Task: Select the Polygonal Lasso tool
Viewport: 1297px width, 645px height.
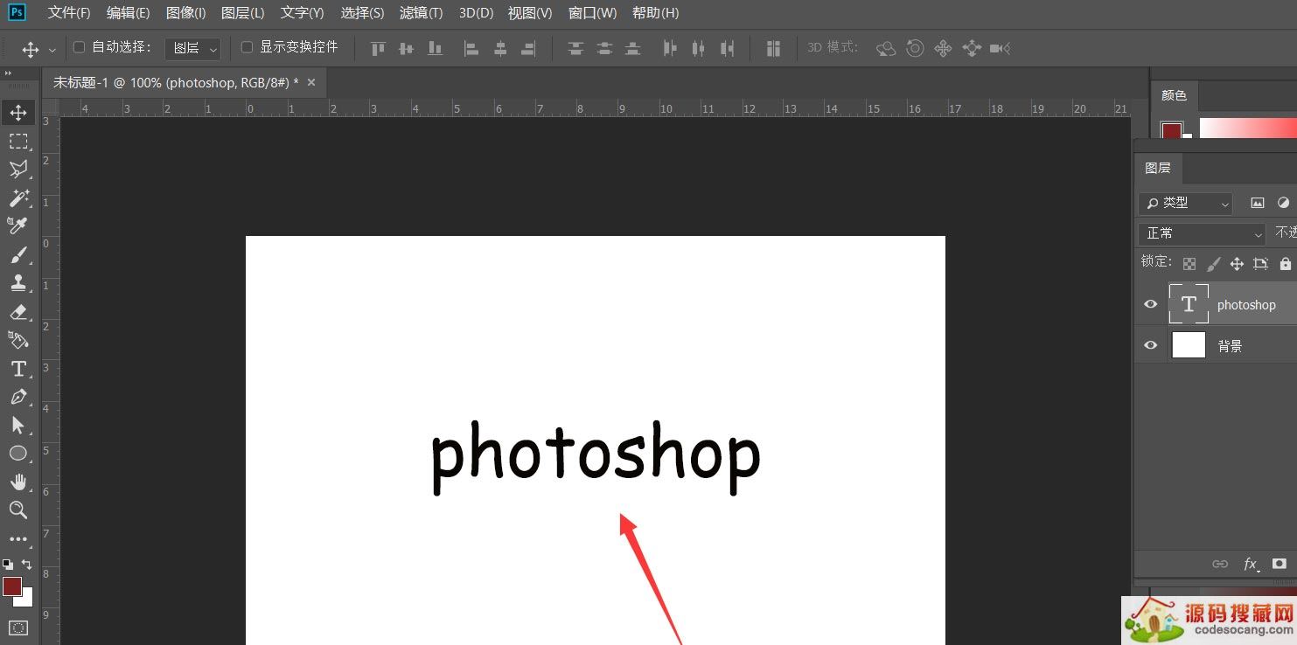Action: (18, 170)
